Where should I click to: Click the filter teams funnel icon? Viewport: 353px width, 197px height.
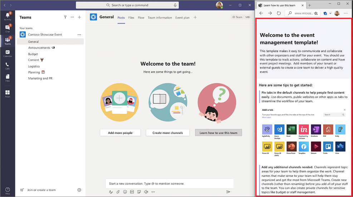[65, 17]
